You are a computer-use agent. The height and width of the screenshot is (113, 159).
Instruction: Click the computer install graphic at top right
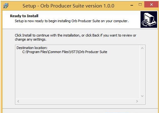149,19
